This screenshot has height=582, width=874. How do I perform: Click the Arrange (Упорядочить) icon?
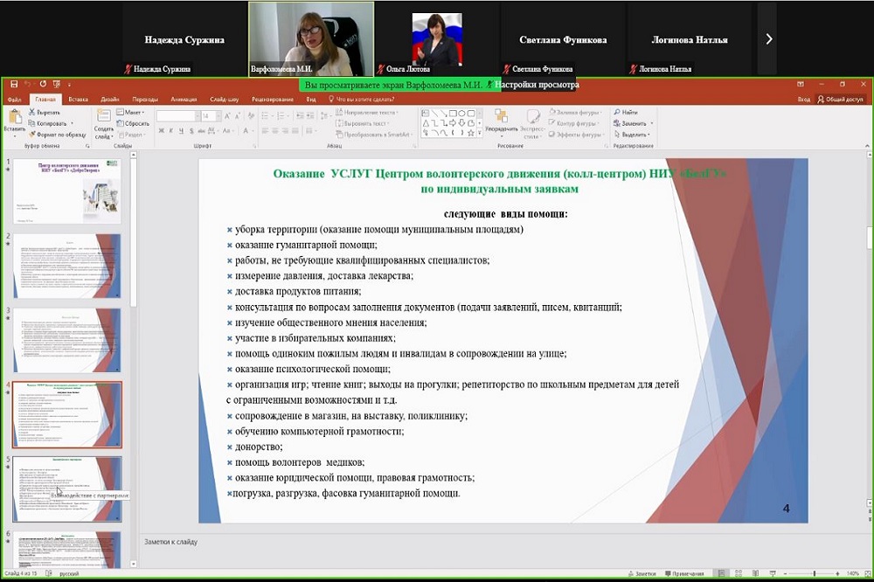[501, 119]
